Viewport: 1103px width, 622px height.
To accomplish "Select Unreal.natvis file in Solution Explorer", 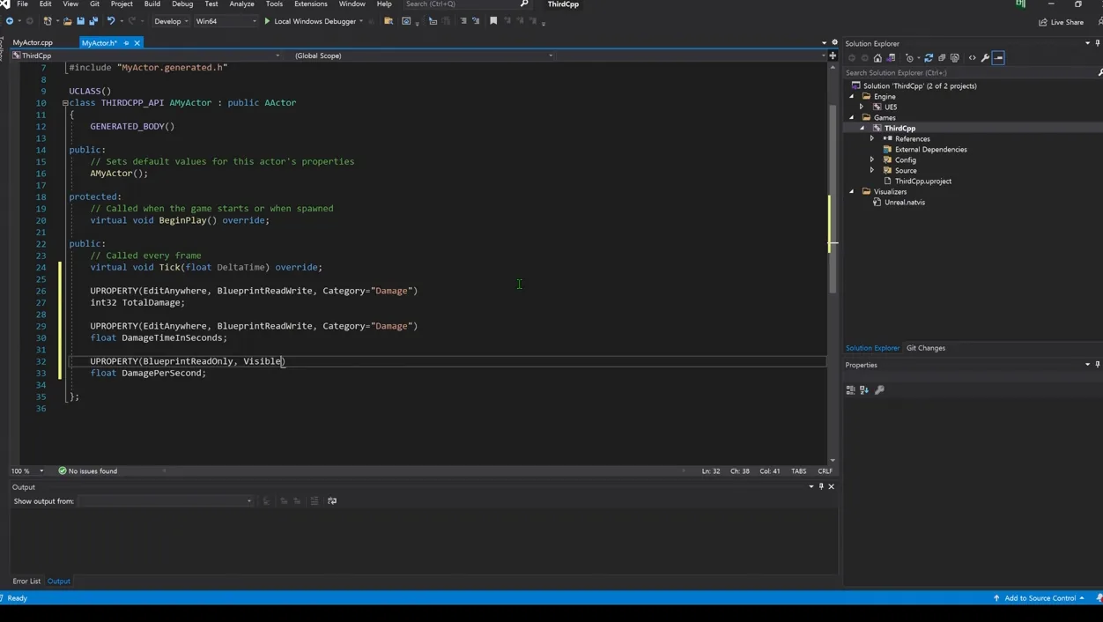I will (x=904, y=203).
